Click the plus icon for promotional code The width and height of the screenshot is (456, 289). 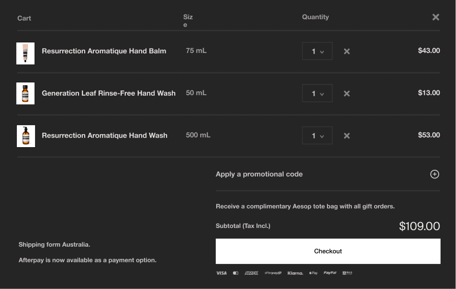434,174
